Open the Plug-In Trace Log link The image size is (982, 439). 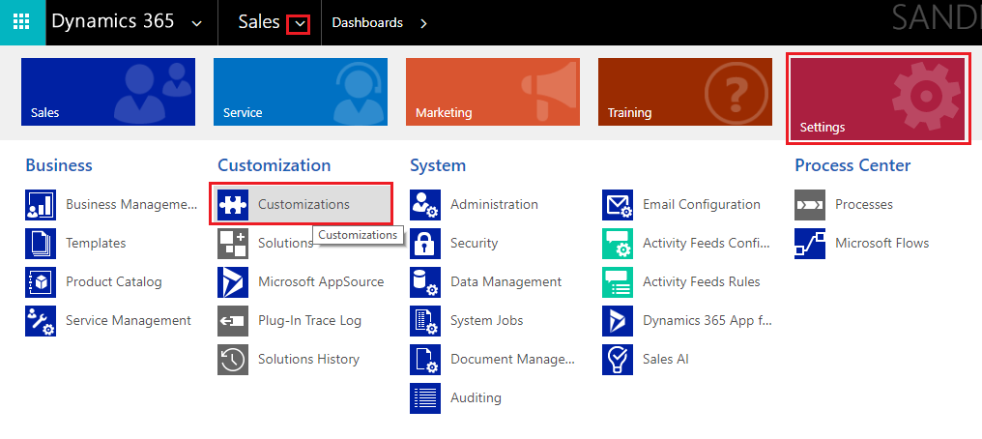coord(309,321)
